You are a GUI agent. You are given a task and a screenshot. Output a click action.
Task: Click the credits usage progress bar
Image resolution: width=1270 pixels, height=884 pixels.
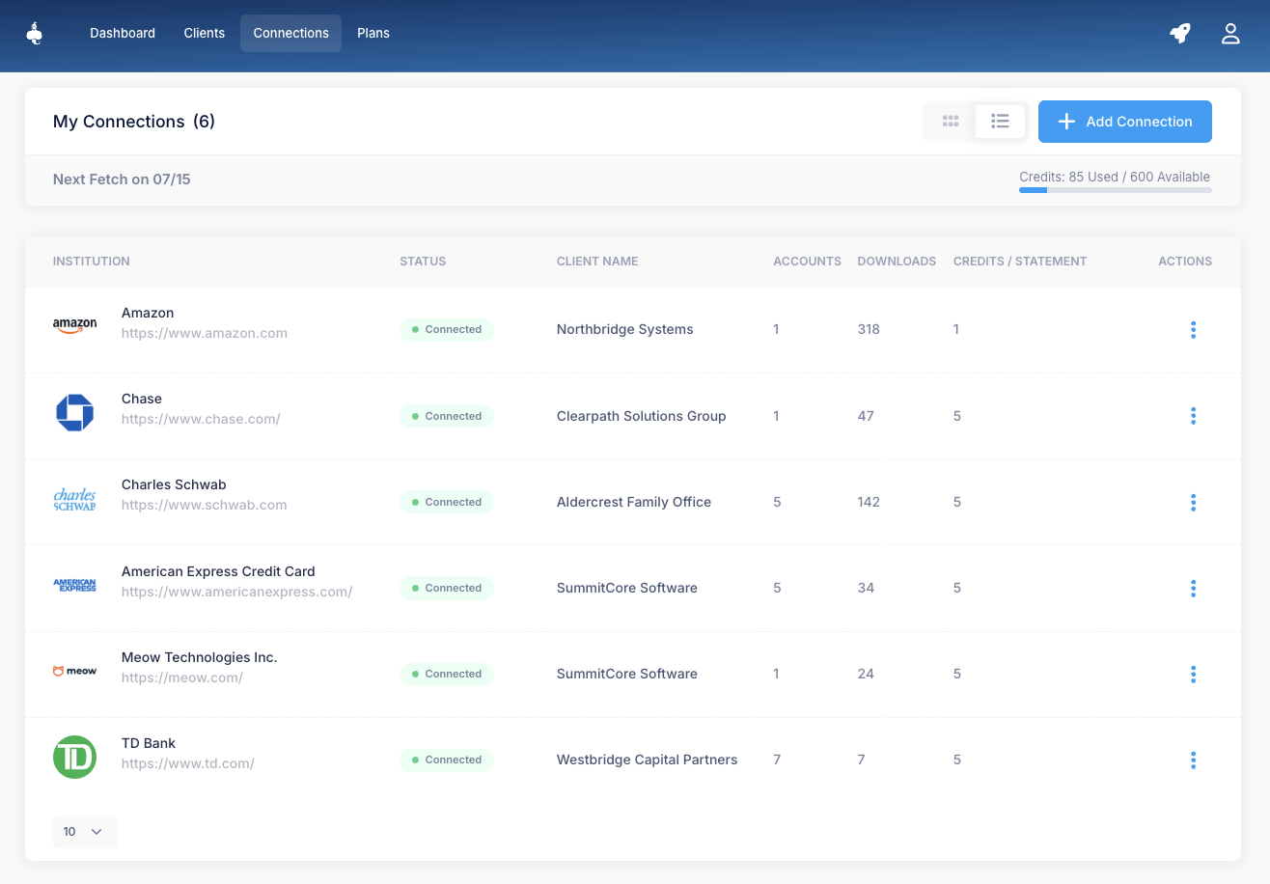[x=1115, y=190]
